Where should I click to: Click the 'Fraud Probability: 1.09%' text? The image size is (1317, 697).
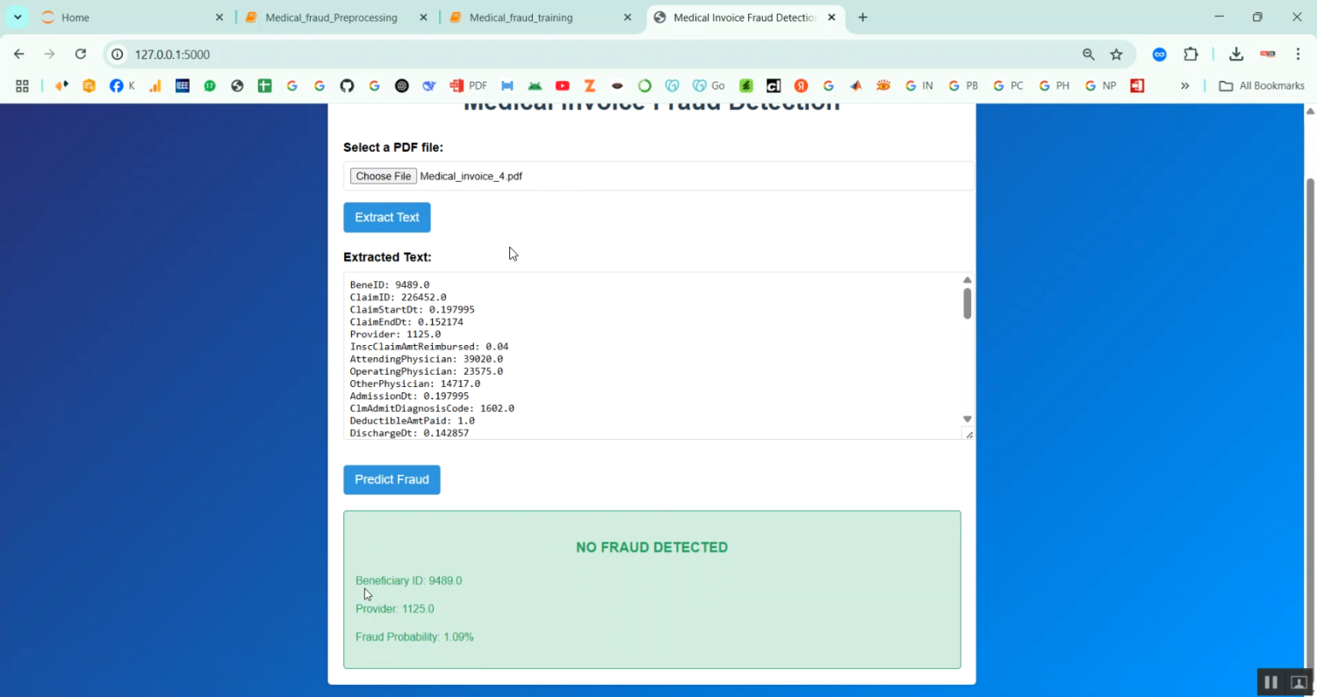coord(414,637)
